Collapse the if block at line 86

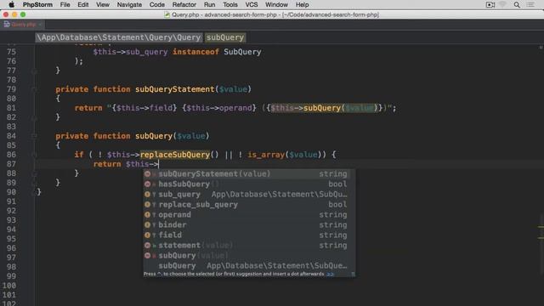34,155
